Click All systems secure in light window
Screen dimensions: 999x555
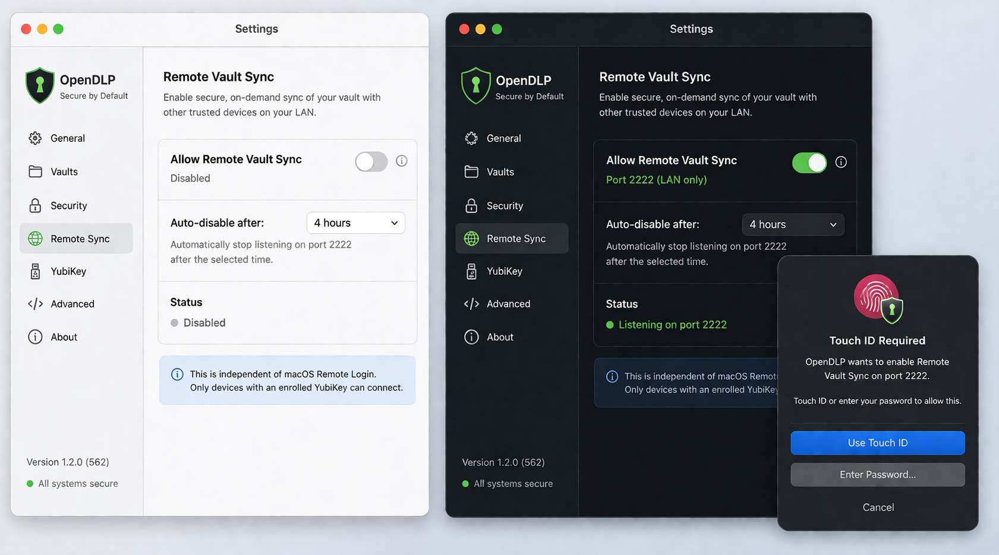point(78,484)
